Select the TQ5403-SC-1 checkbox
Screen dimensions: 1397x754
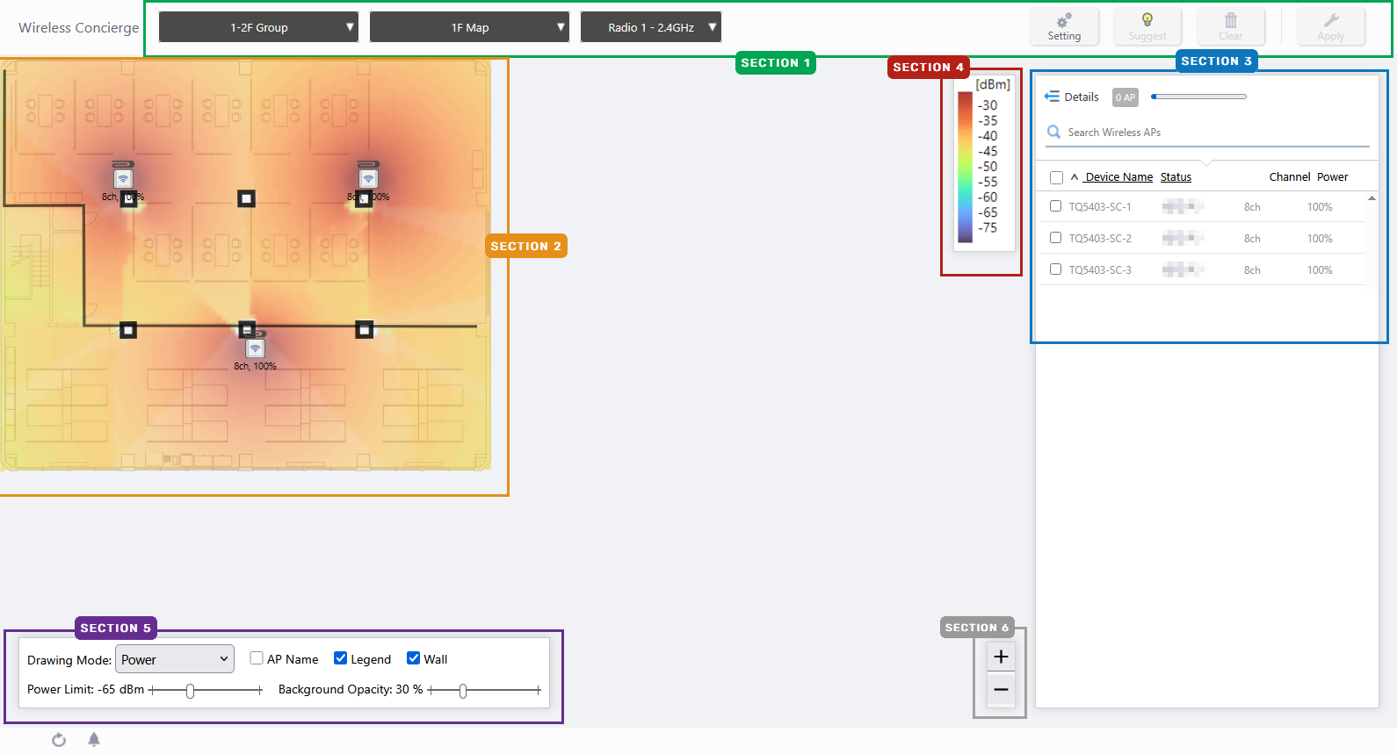1056,206
